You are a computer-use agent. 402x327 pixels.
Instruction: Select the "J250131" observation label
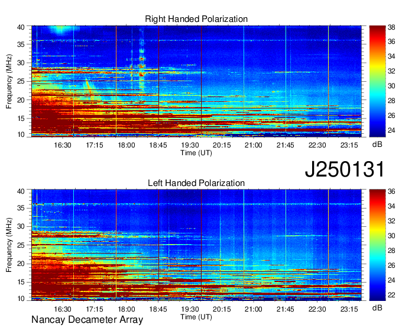(x=345, y=169)
